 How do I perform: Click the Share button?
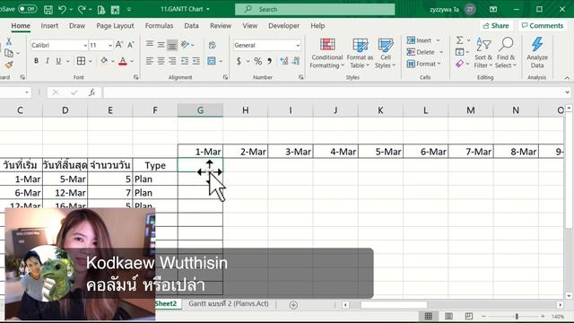tap(496, 26)
